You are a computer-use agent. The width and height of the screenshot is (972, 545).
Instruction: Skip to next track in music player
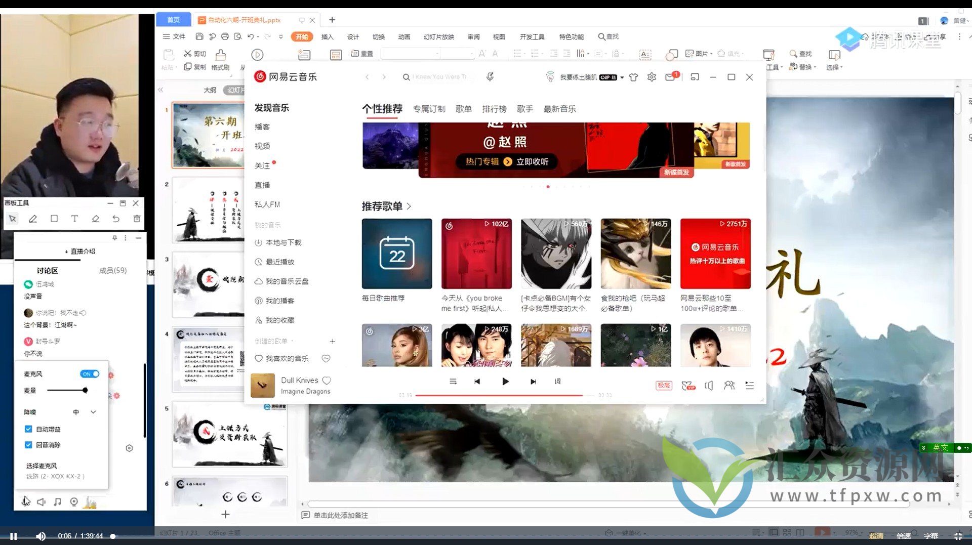pyautogui.click(x=533, y=382)
